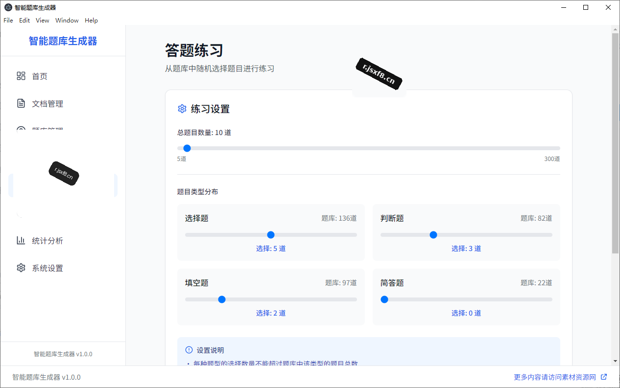
Task: Click the 智能题库生成器 sidebar title
Action: point(63,41)
